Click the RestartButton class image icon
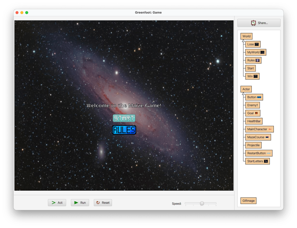The image size is (297, 228). point(269,153)
